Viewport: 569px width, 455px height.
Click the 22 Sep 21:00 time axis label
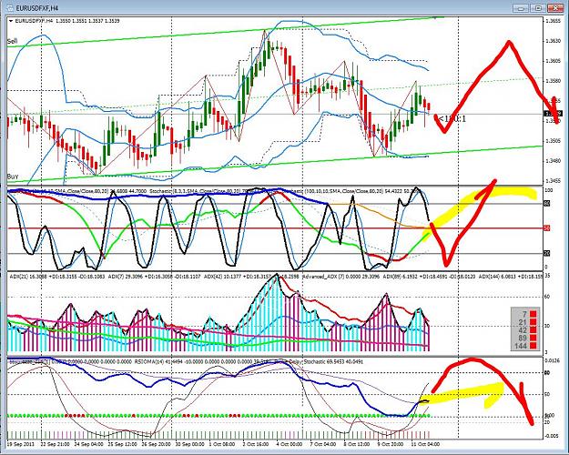(x=56, y=444)
